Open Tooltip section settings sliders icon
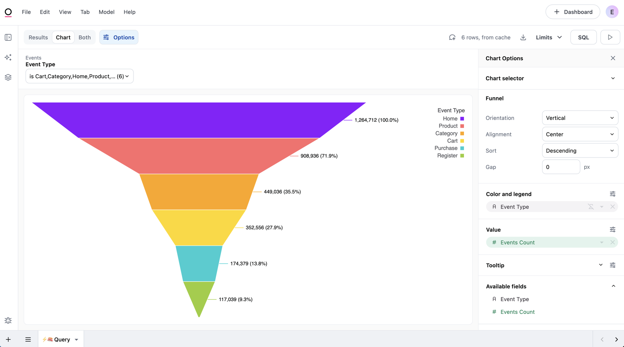 coord(613,265)
